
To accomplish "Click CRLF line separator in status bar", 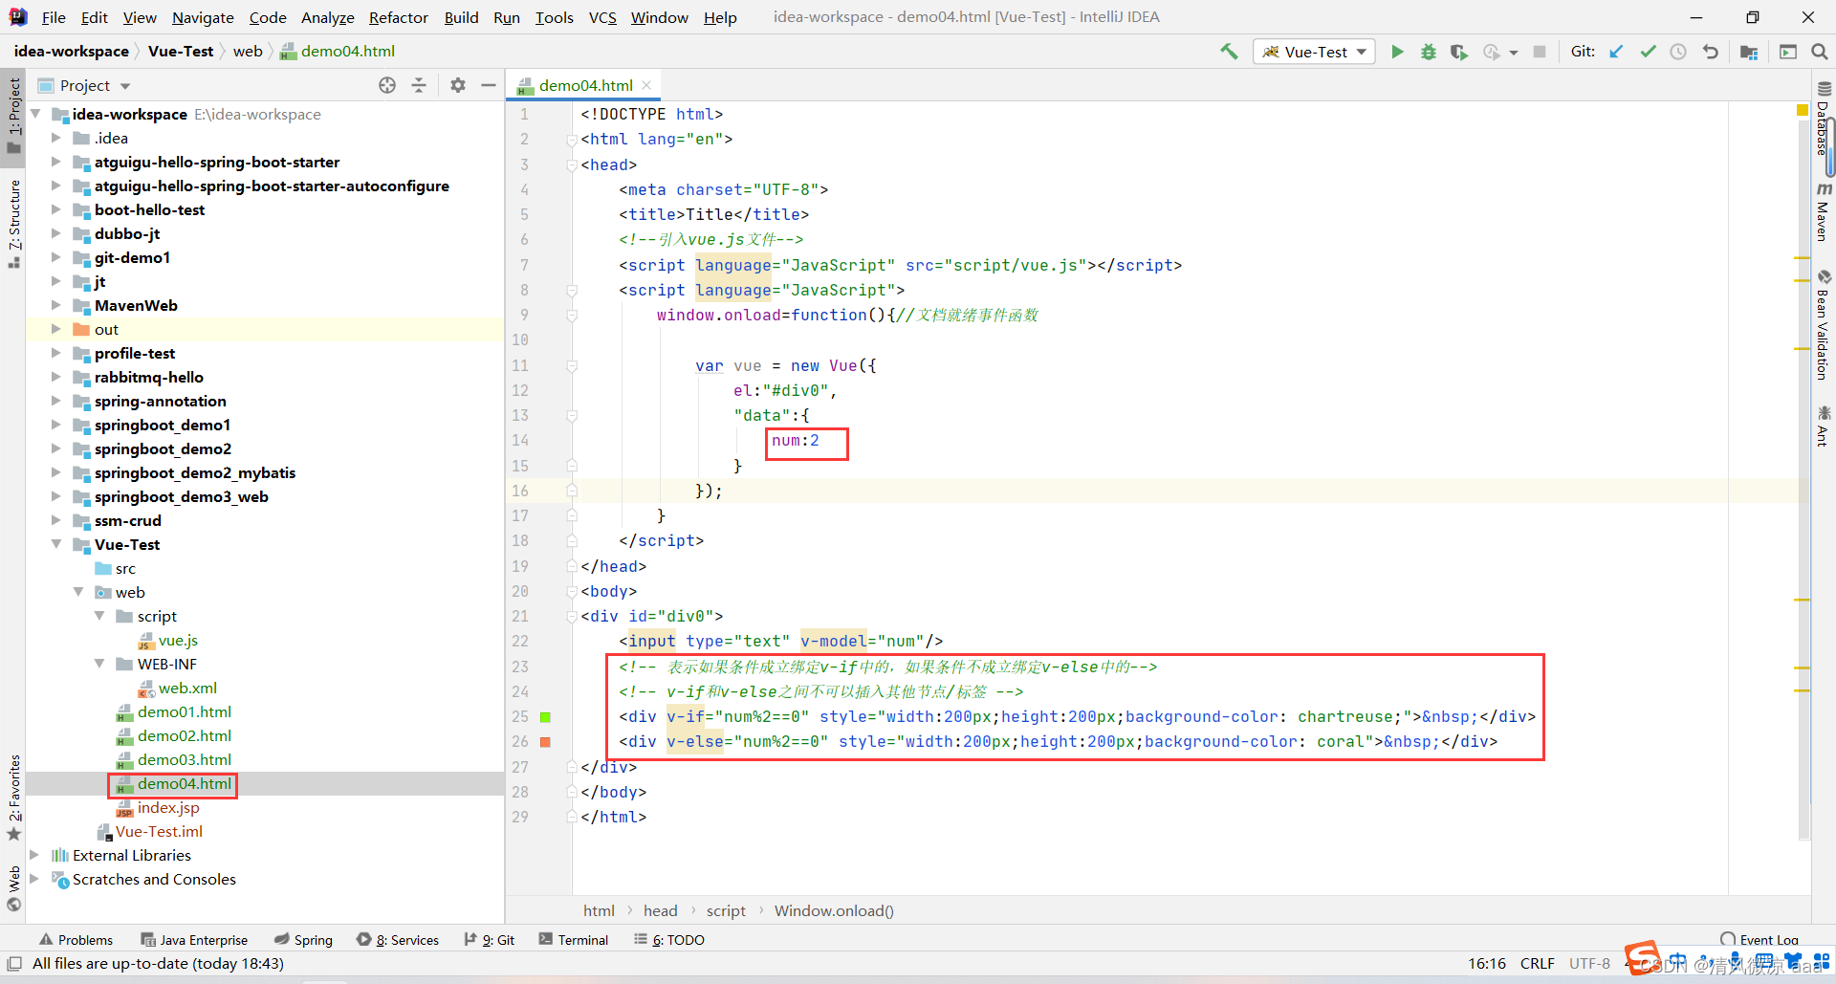I will point(1537,964).
